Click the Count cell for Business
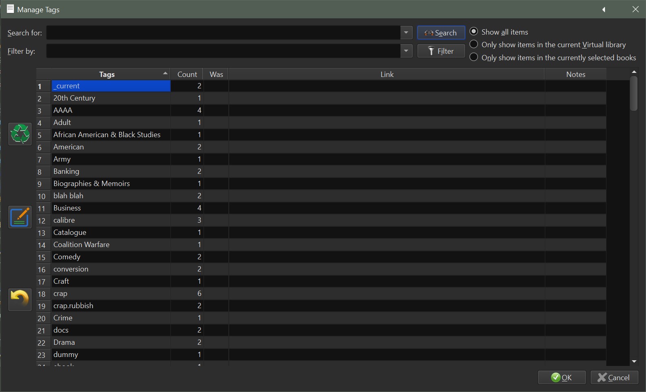This screenshot has width=646, height=392. tap(187, 208)
